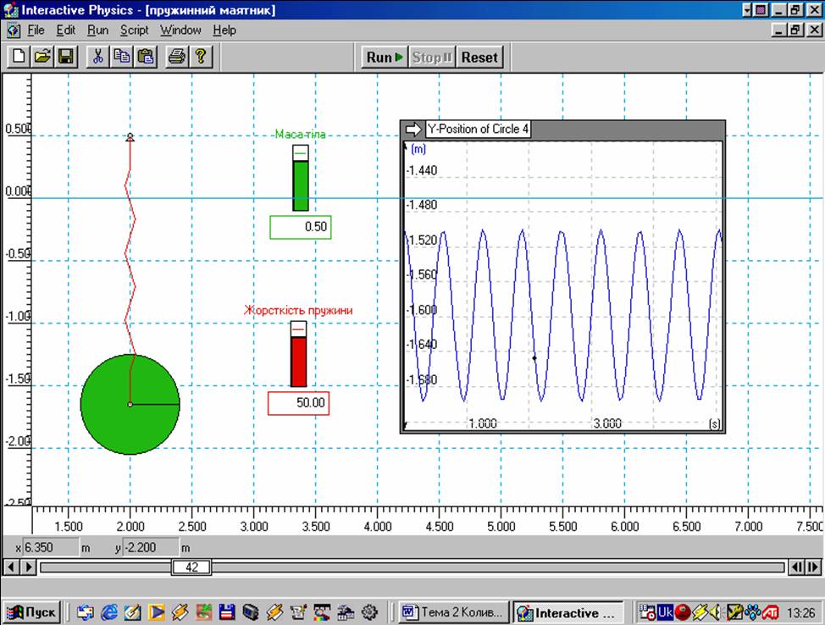Open the Script menu
The image size is (825, 625).
coord(134,30)
